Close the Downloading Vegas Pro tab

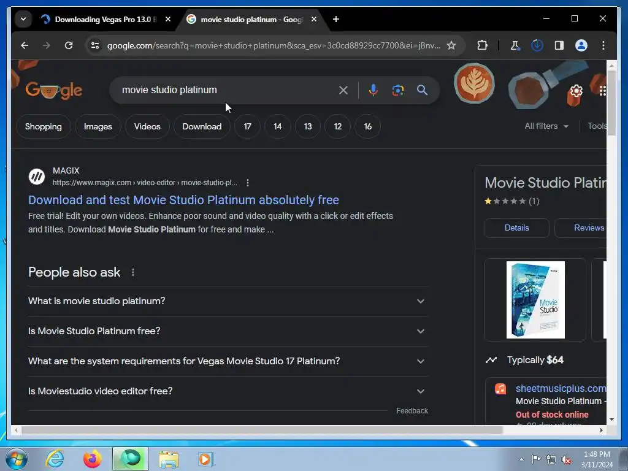168,19
